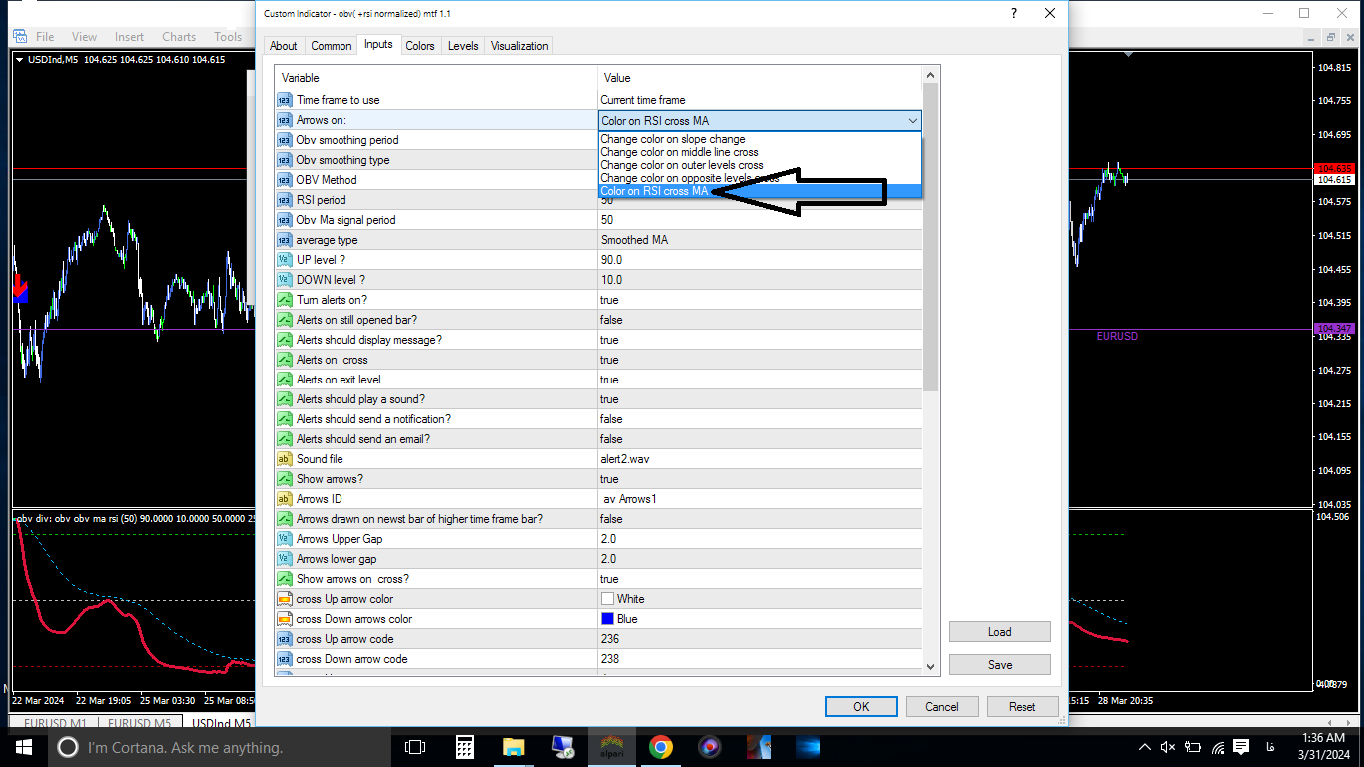Click the battery icon in the system tray
1364x767 pixels.
pyautogui.click(x=1193, y=747)
